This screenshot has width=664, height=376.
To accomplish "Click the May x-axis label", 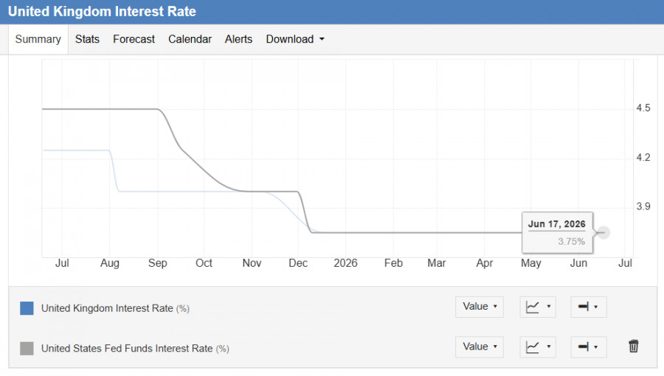I will tap(531, 263).
